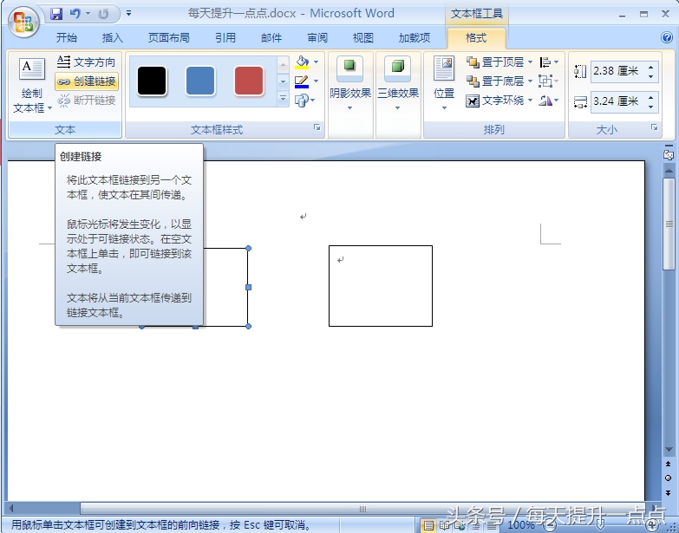The image size is (679, 533).
Task: Switch to Print Layout view
Action: (x=428, y=526)
